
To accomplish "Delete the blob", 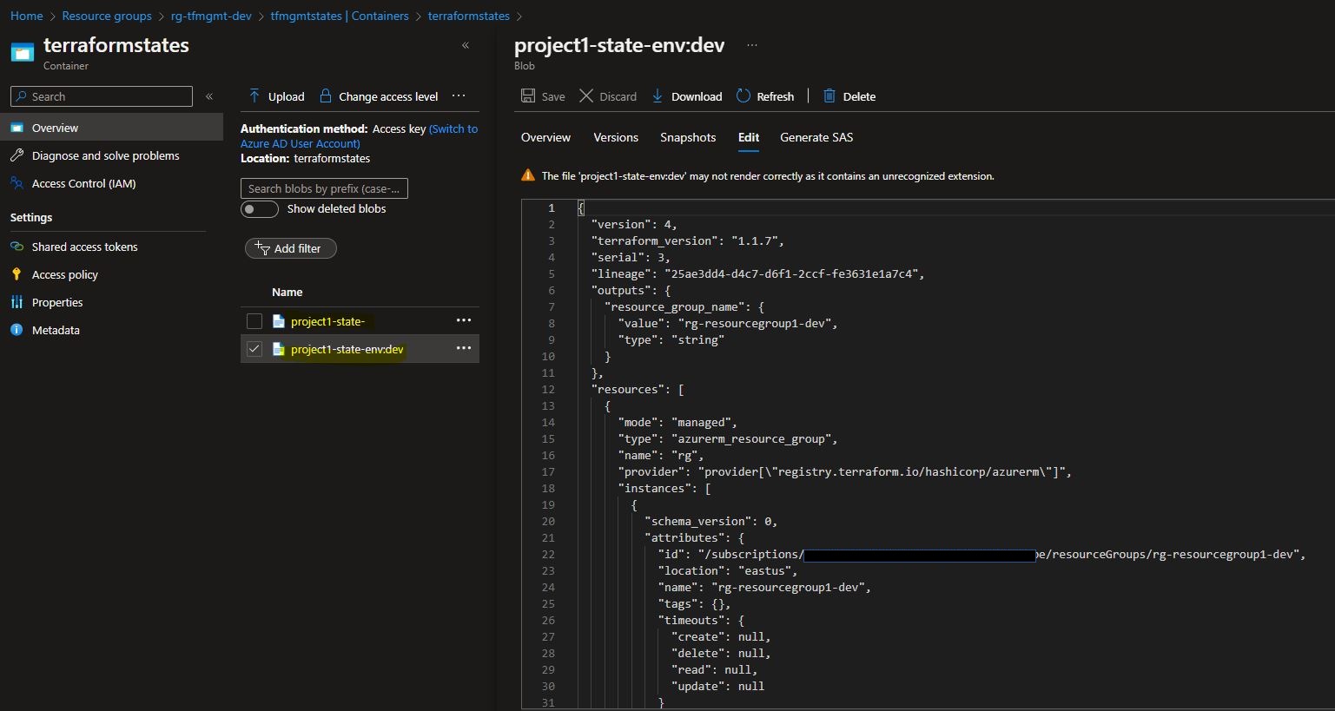I will click(849, 96).
